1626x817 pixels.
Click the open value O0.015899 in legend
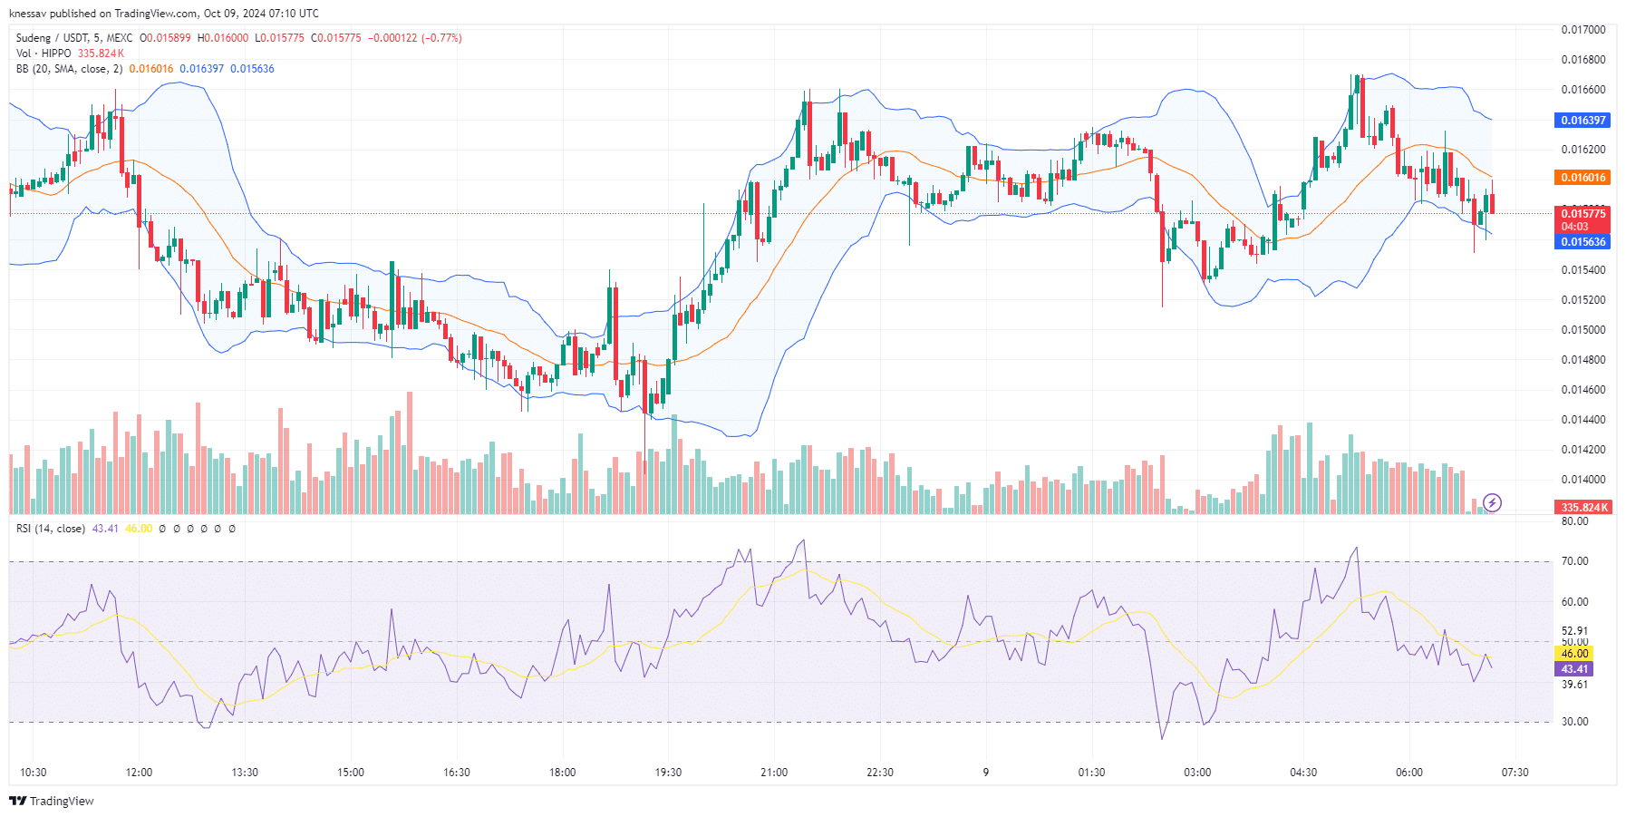pos(165,38)
